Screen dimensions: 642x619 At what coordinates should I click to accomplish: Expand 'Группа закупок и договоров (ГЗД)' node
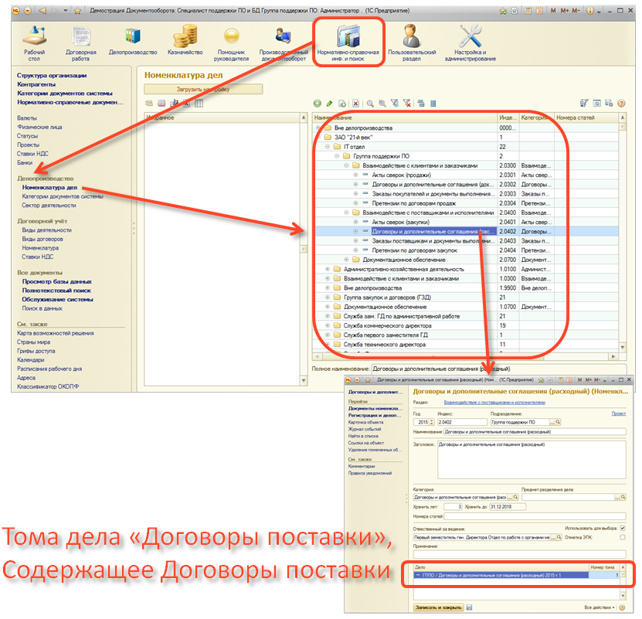click(x=327, y=296)
